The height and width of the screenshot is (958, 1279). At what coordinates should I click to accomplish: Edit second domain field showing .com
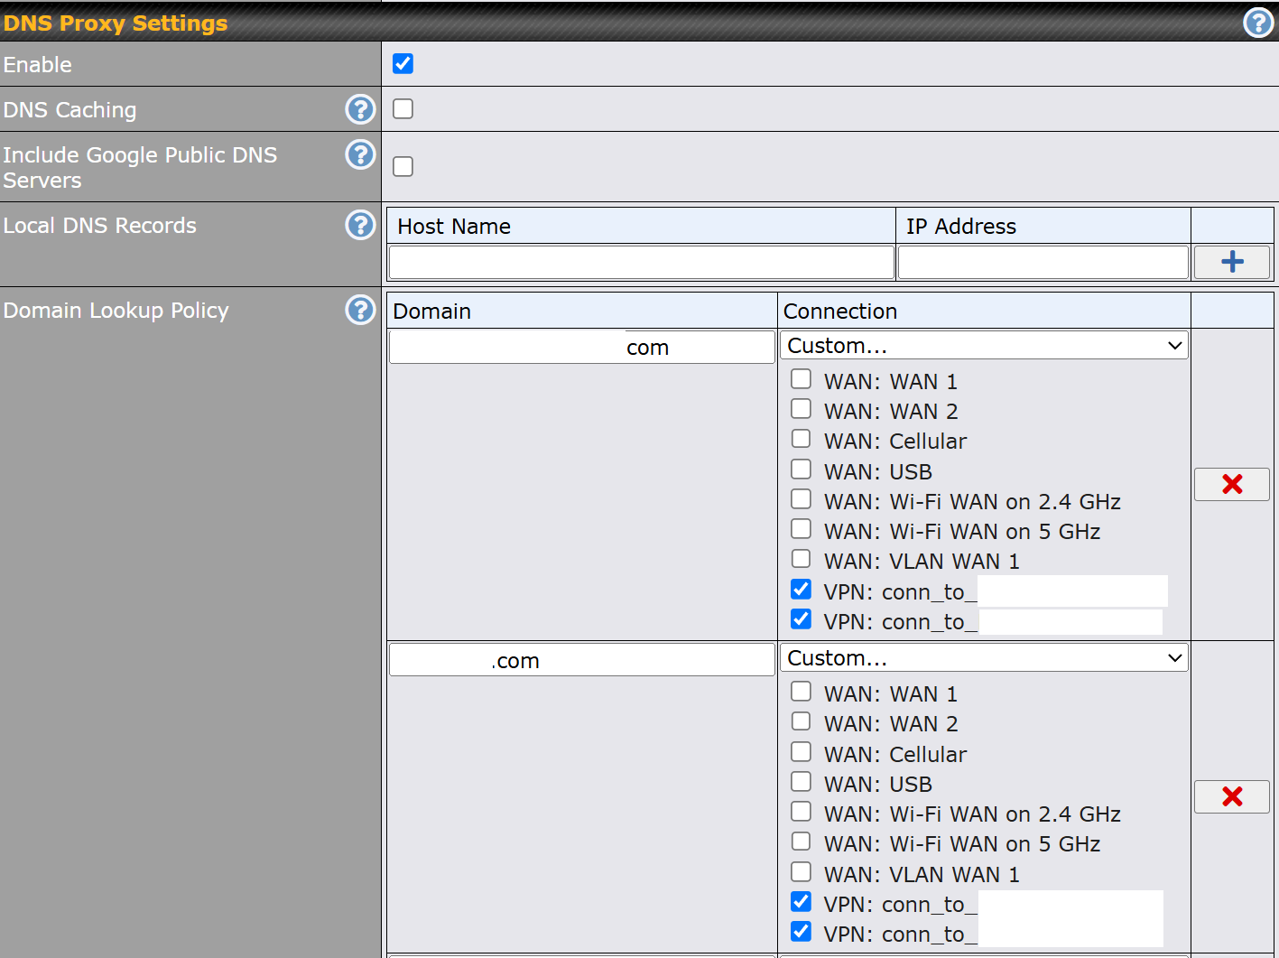[582, 659]
